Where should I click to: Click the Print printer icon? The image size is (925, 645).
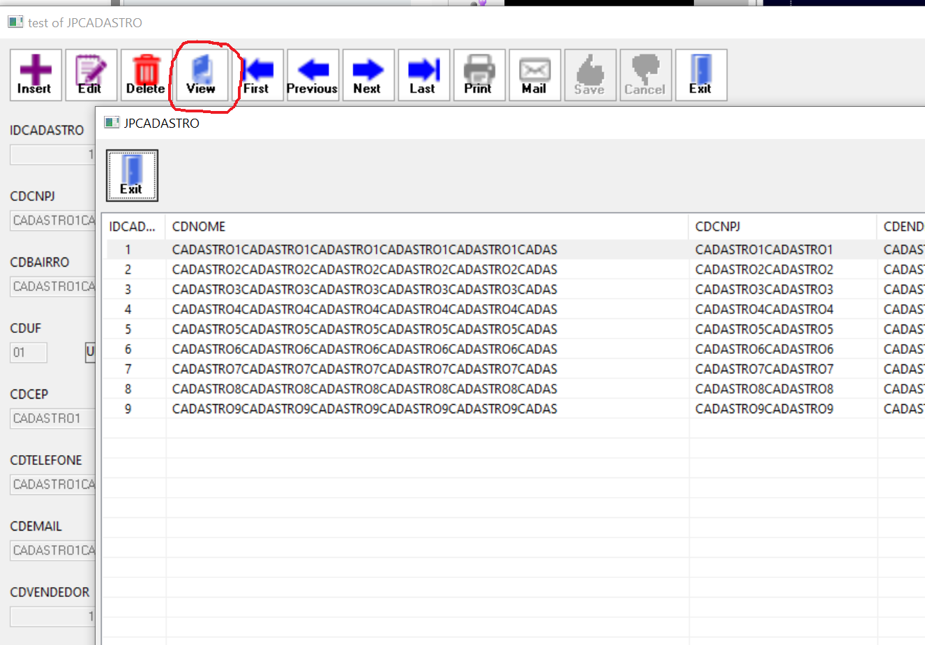pyautogui.click(x=479, y=75)
